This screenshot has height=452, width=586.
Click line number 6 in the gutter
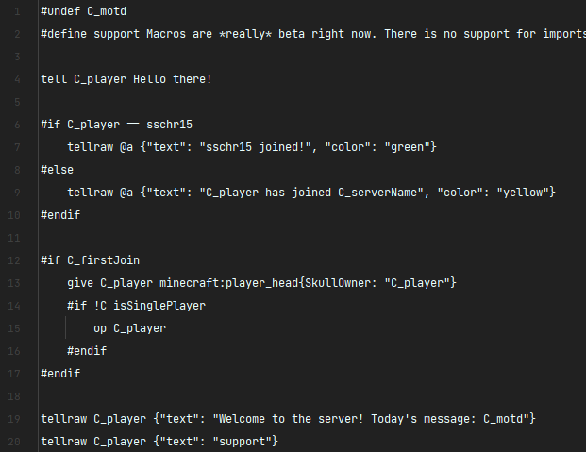point(18,125)
